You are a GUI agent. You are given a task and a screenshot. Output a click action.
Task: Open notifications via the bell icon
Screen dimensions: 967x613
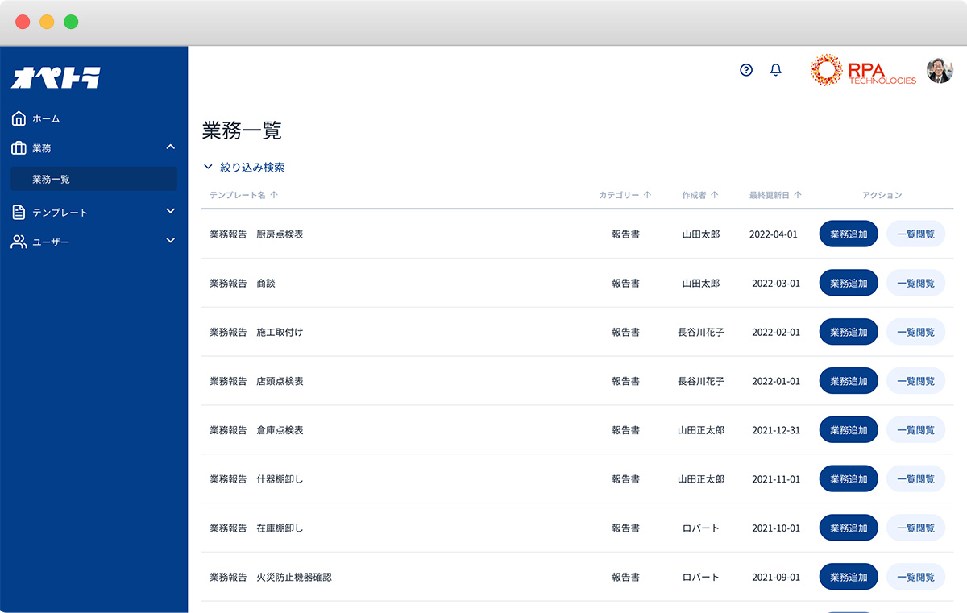click(x=776, y=70)
